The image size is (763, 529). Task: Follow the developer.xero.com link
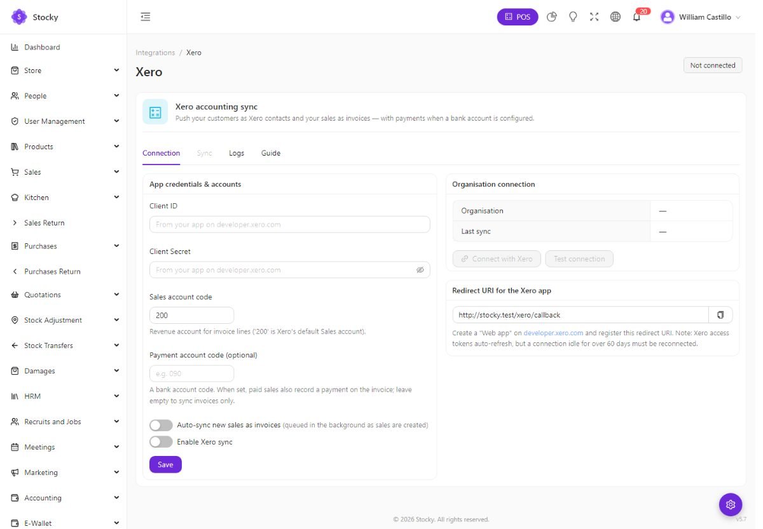click(x=553, y=333)
